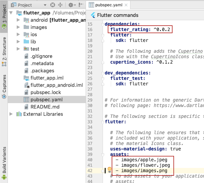This screenshot has width=204, height=183.
Task: Hide the Project panel with the hide icon
Action: 81,5
